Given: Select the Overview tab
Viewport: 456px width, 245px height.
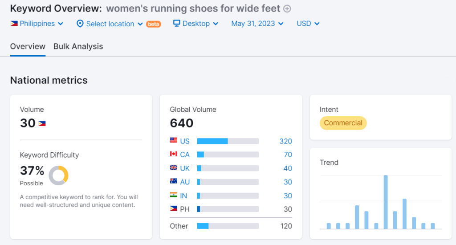Looking at the screenshot, I should point(28,46).
